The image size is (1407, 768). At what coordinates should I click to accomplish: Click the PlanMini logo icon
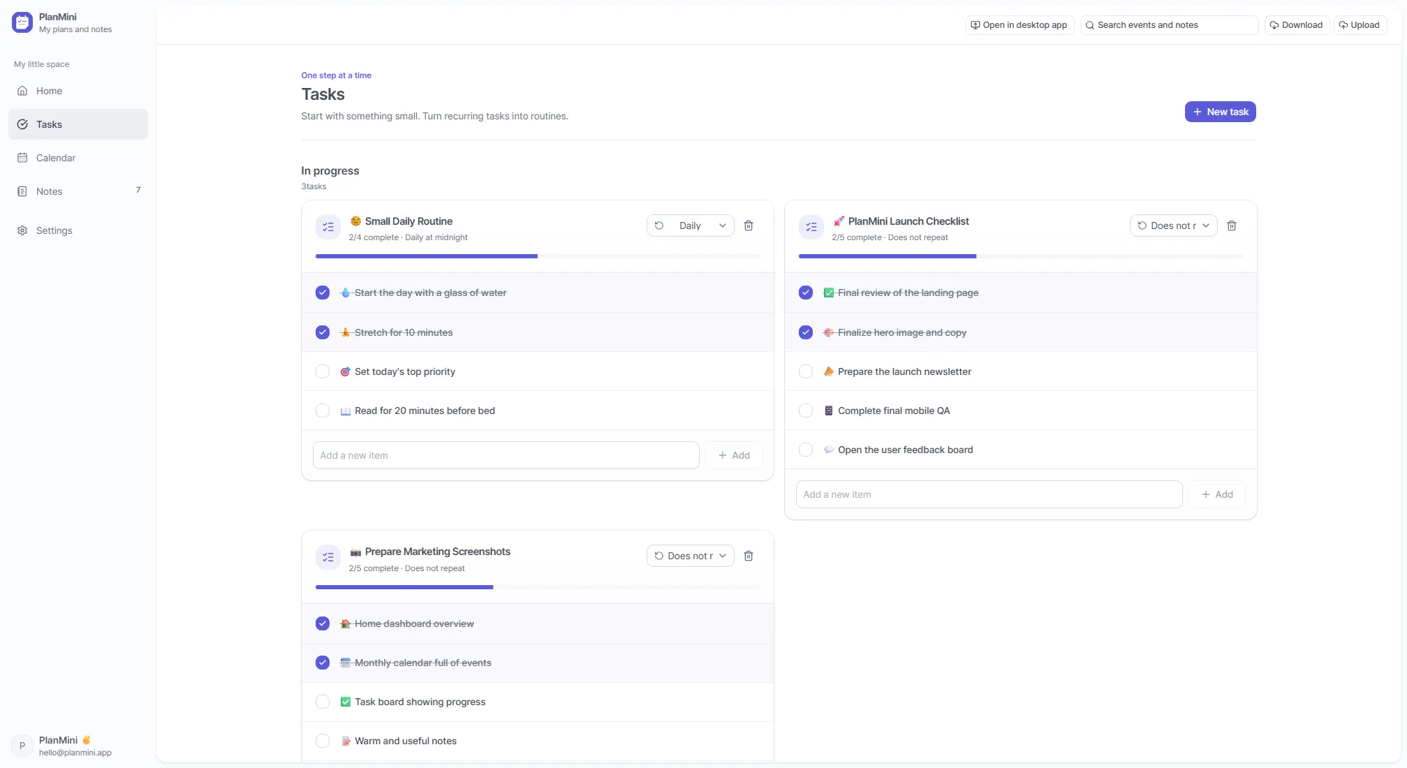click(x=22, y=22)
